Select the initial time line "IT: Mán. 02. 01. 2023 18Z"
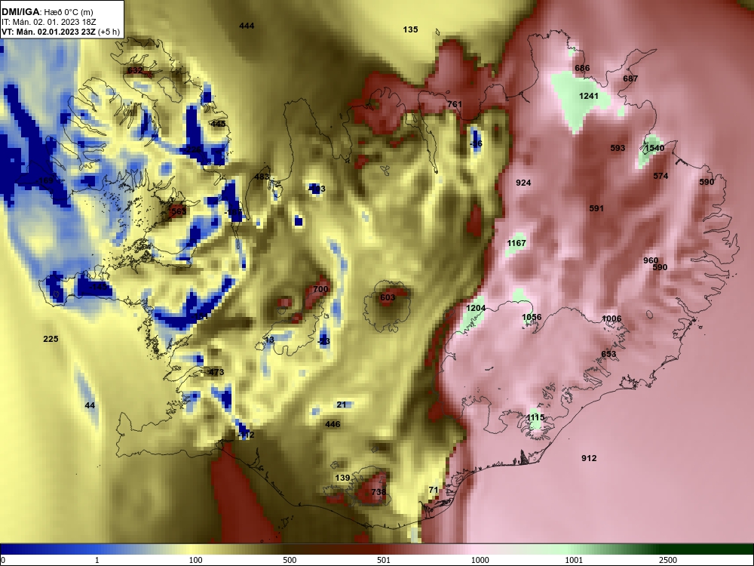This screenshot has width=754, height=566. tap(48, 22)
